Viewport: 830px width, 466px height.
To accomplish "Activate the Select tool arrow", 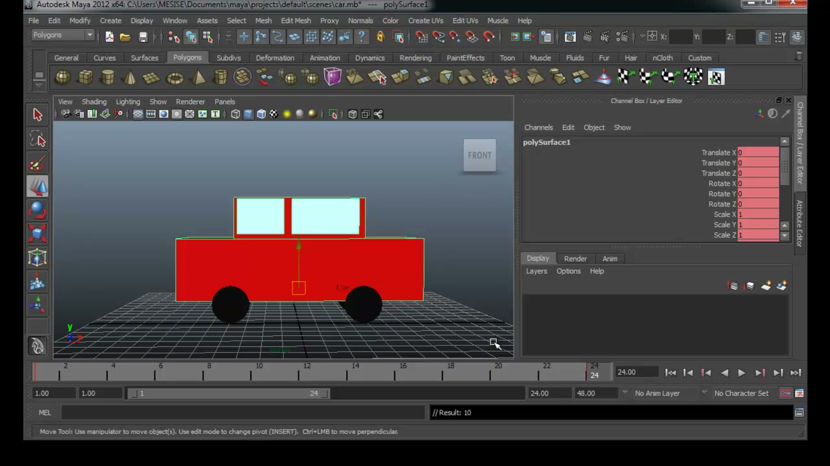I will point(38,115).
